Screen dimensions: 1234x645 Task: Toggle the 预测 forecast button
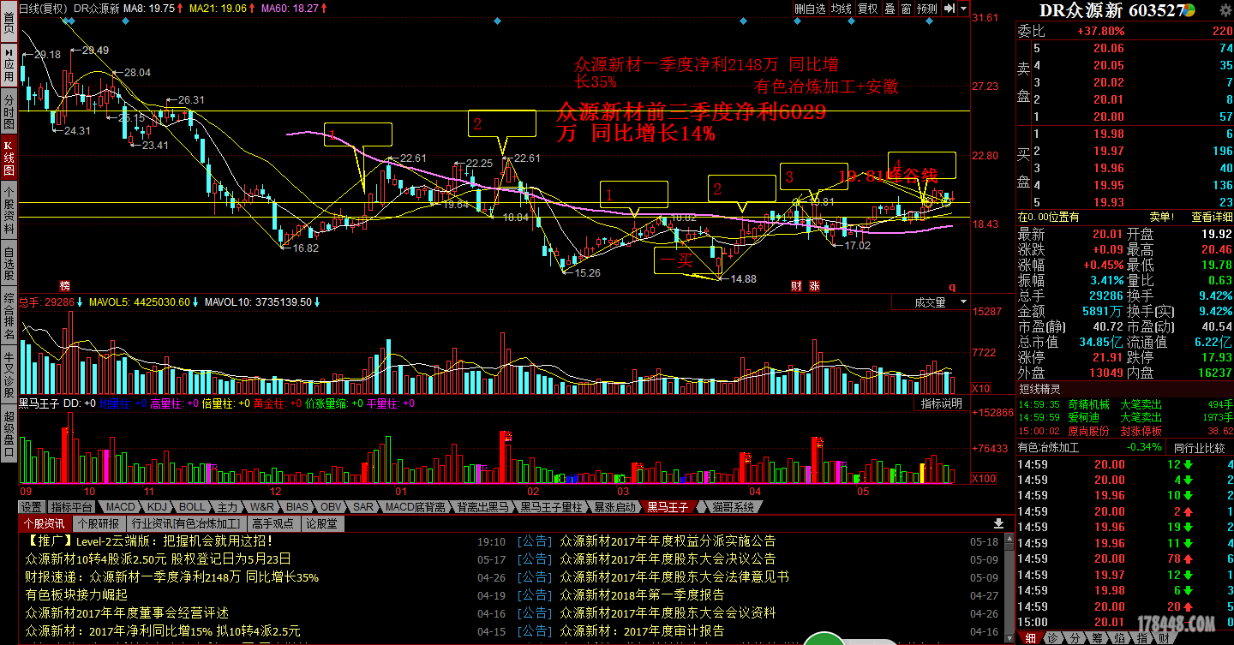(x=927, y=9)
